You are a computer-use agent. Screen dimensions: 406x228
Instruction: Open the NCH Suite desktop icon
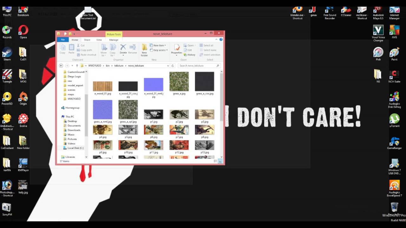tap(394, 76)
